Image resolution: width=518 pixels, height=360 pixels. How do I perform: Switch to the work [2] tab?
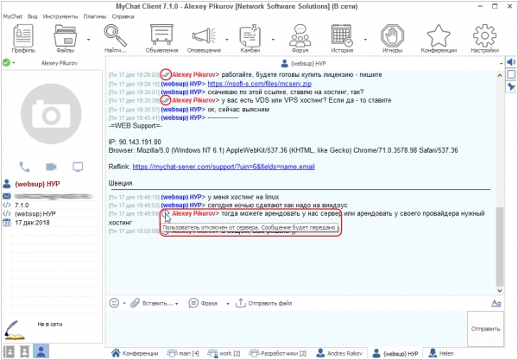click(x=224, y=353)
